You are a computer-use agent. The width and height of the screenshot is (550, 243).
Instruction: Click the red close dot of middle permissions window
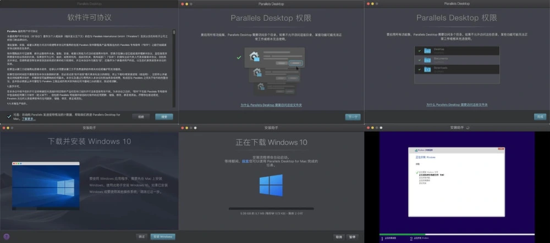pos(183,4)
